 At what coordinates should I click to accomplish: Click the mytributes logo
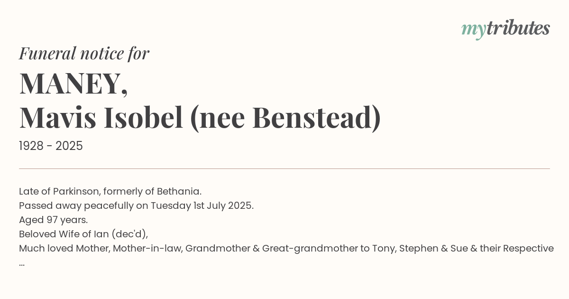click(x=505, y=29)
